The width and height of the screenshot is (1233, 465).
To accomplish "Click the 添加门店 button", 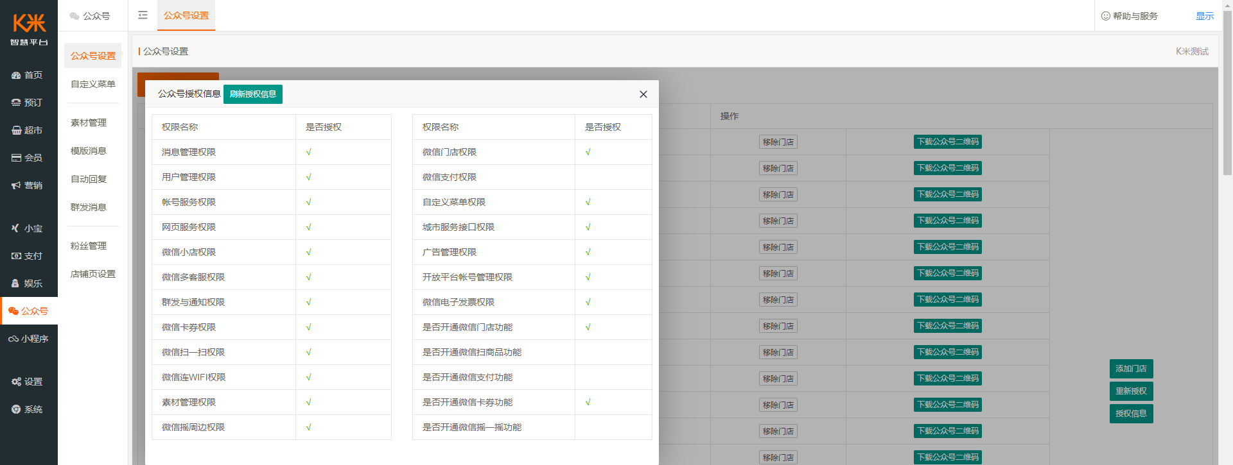I will click(x=1131, y=369).
